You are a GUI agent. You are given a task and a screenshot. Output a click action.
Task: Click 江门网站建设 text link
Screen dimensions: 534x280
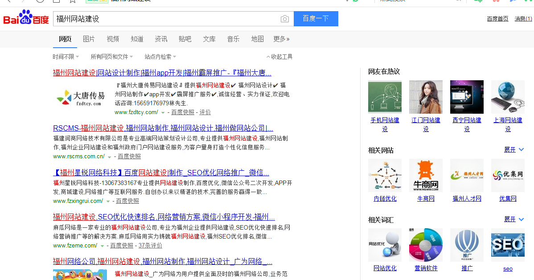tap(426, 124)
